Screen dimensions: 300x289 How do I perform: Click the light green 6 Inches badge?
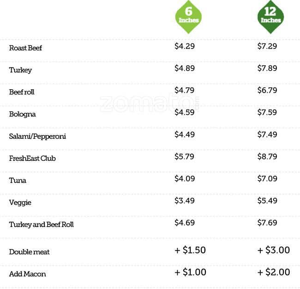[x=188, y=17]
